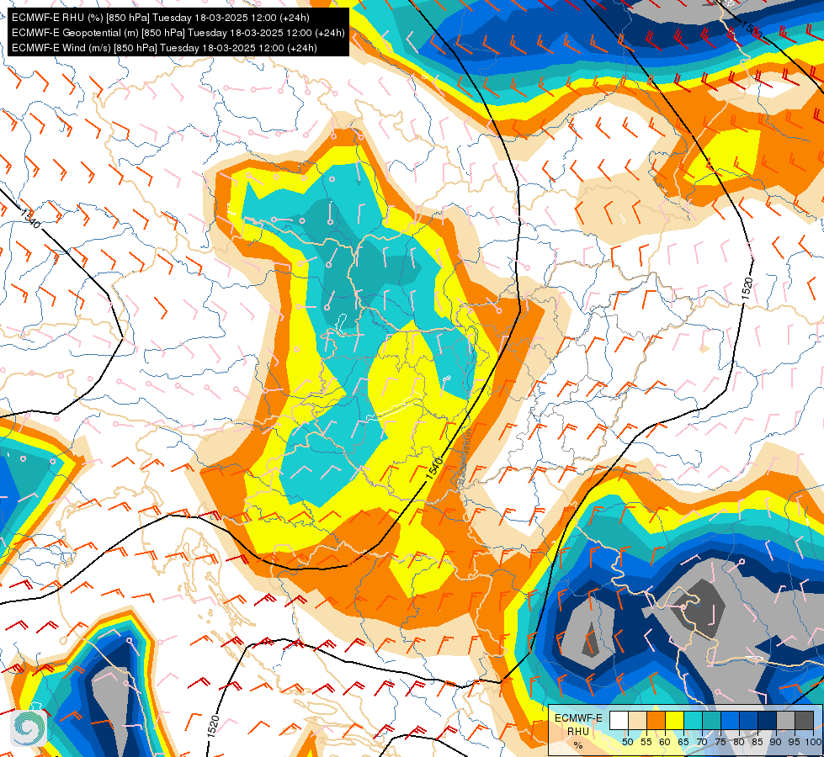Viewport: 824px width, 757px height.
Task: Click the legend tick value '85'
Action: 758,742
